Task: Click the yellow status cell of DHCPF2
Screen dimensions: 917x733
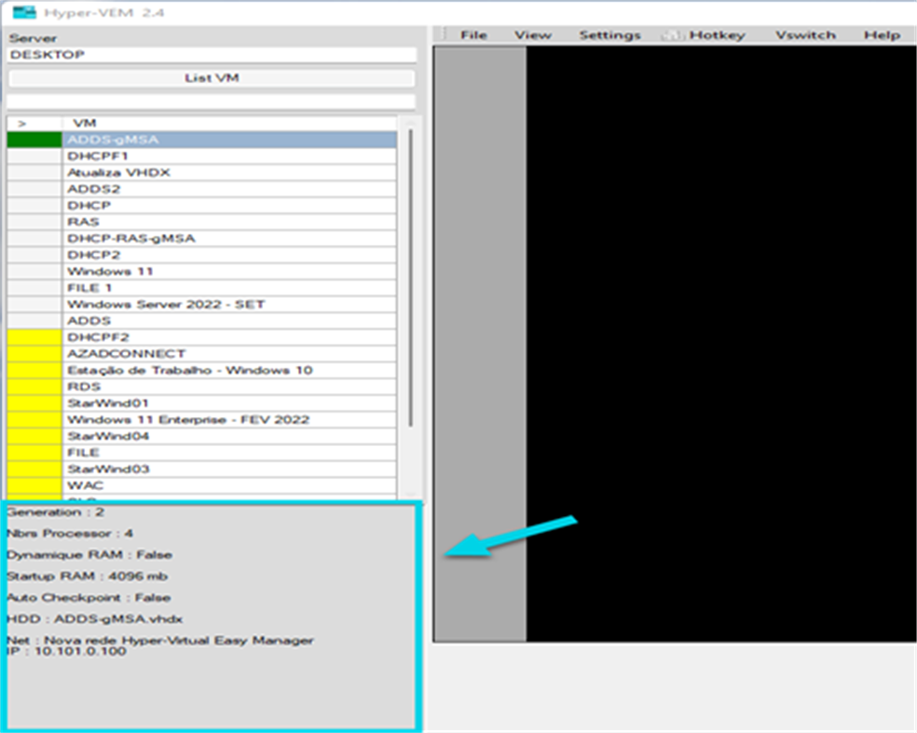Action: pos(34,337)
